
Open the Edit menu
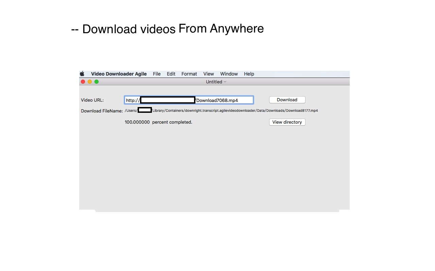click(171, 74)
